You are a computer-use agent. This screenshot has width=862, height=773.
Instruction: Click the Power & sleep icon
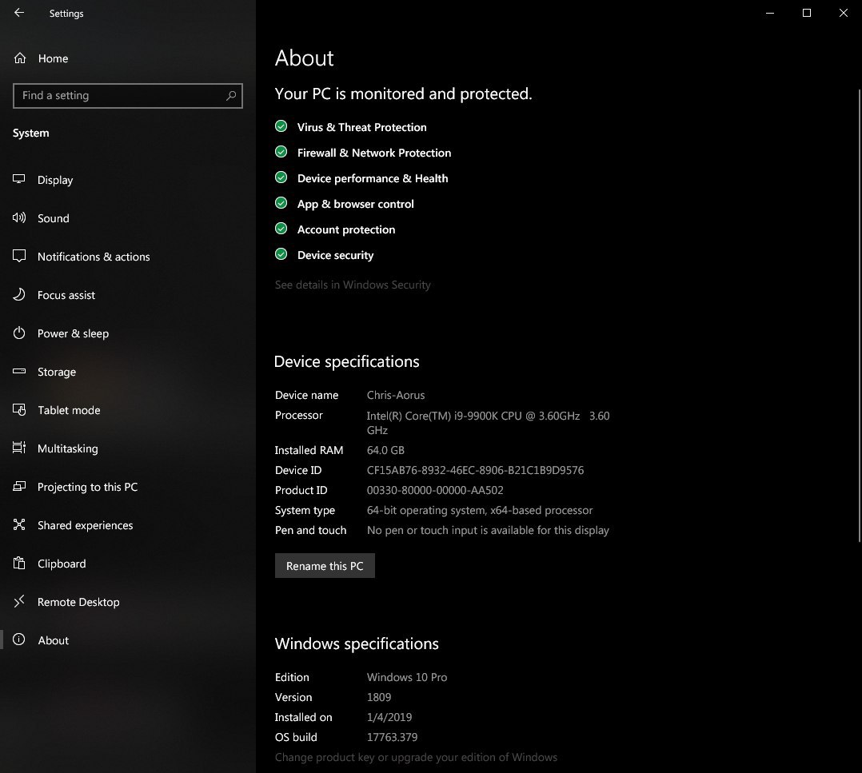tap(19, 333)
